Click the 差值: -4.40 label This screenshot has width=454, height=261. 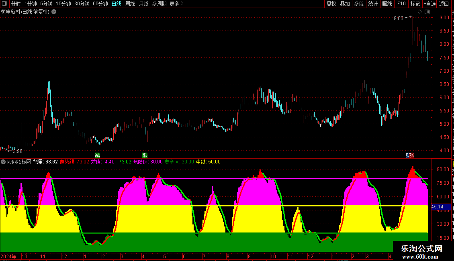(103, 162)
